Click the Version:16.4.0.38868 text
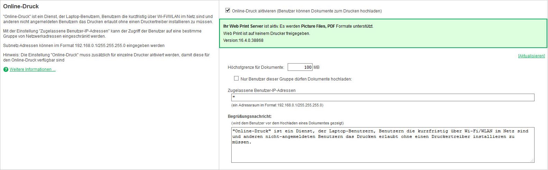 point(243,40)
